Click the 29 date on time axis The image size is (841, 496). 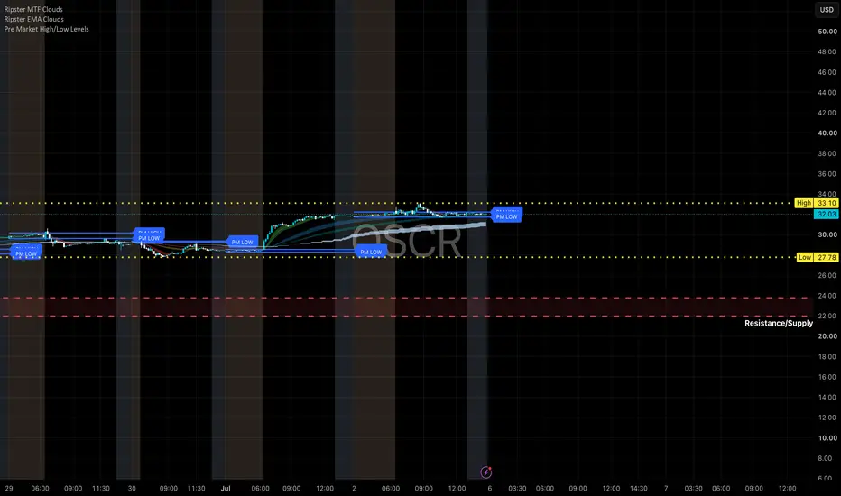click(x=9, y=489)
